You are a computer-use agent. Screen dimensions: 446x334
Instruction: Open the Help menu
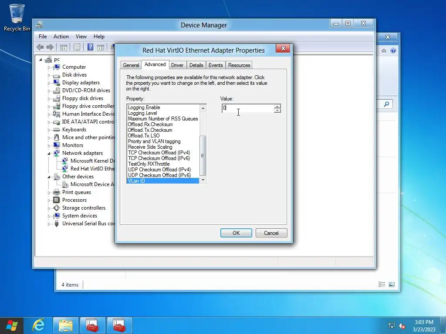click(99, 37)
